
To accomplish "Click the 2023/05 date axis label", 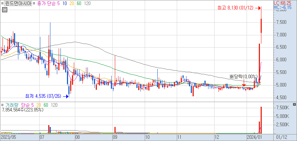I will click(x=8, y=137).
